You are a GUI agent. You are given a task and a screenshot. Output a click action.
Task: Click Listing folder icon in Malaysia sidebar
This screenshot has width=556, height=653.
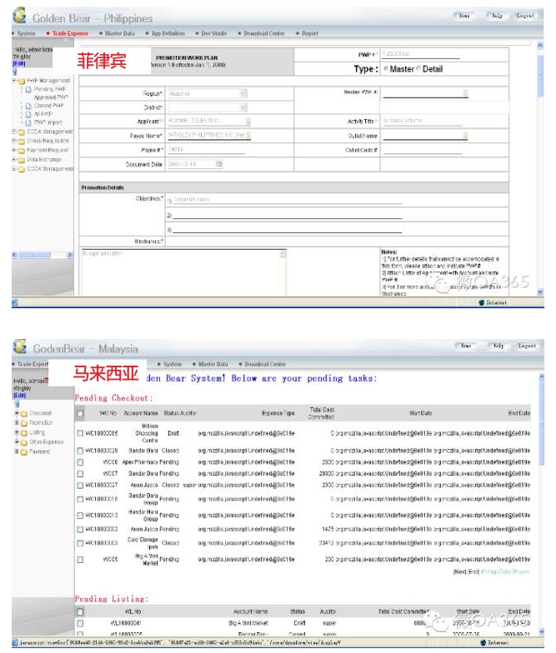[x=23, y=433]
